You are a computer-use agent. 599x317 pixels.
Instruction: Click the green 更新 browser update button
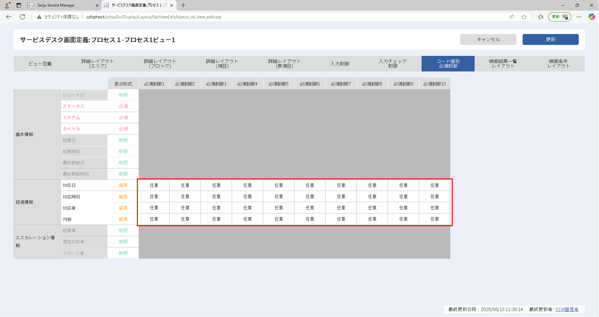[559, 17]
